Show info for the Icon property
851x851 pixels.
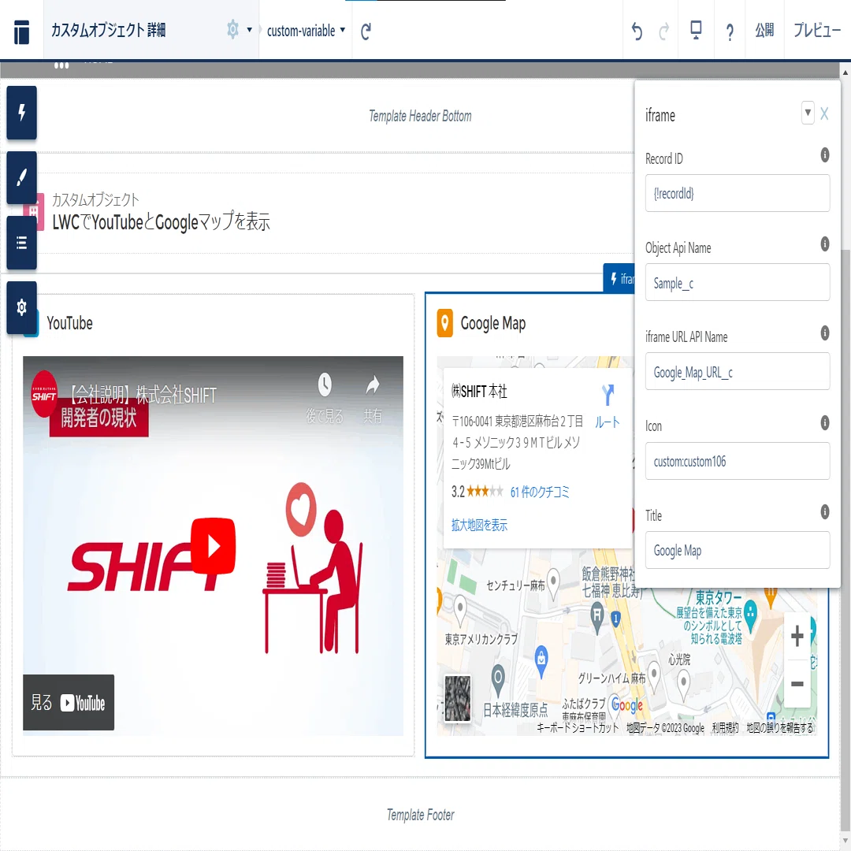[824, 422]
